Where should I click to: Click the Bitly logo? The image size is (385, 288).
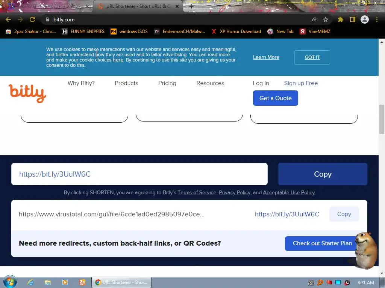point(27,93)
